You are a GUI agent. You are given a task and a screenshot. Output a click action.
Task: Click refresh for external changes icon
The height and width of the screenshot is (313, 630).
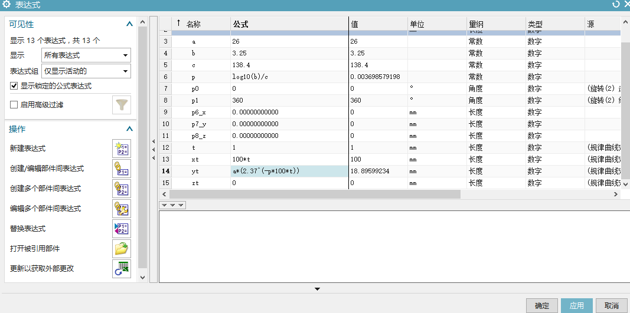[121, 269]
